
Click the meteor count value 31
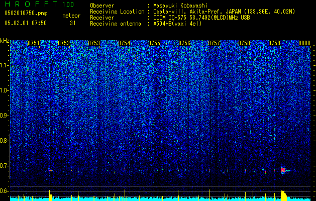[x=73, y=23]
